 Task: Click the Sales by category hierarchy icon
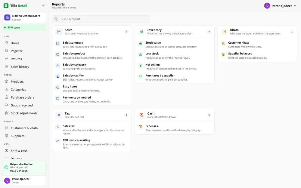point(58,65)
